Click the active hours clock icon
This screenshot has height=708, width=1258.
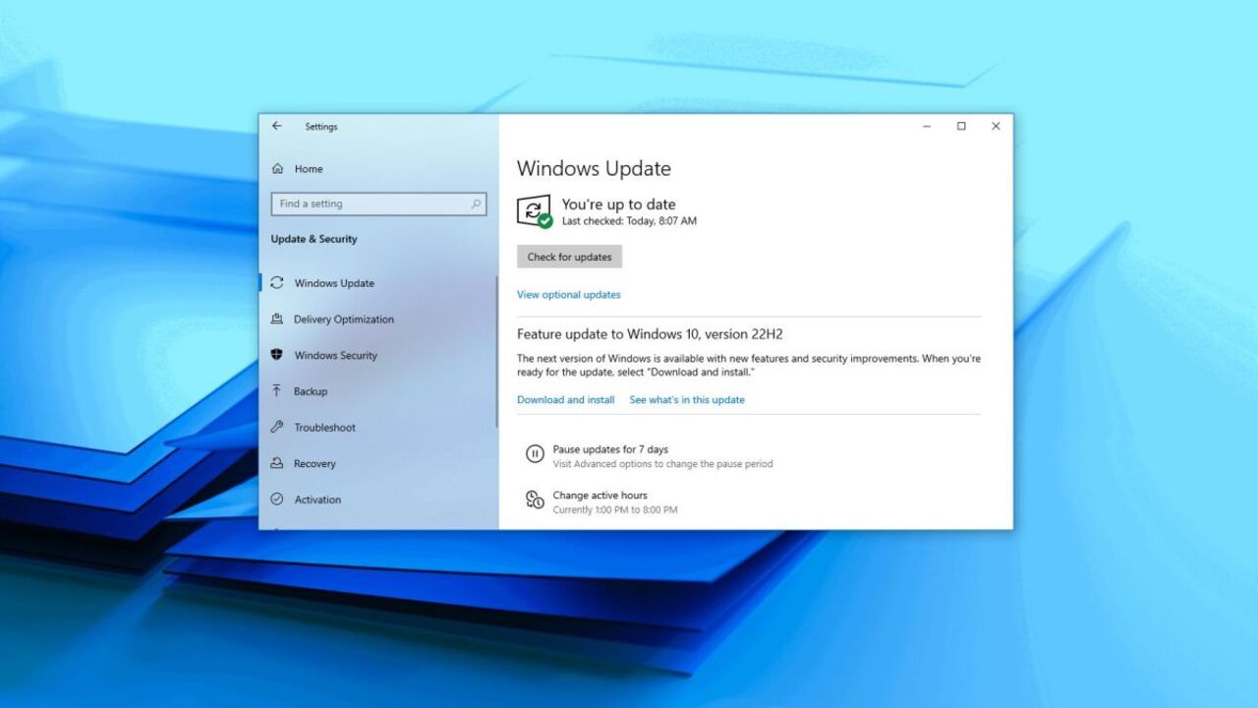pos(535,500)
